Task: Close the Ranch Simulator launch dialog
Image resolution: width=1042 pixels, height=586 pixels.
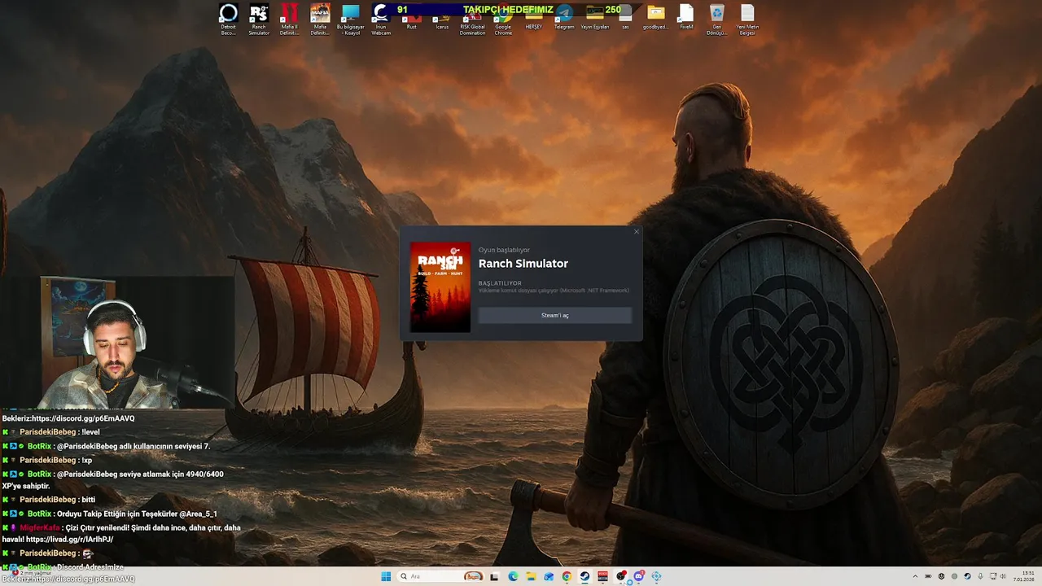Action: pos(637,232)
